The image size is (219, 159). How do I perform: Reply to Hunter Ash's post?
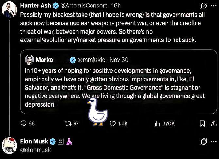click(x=24, y=123)
